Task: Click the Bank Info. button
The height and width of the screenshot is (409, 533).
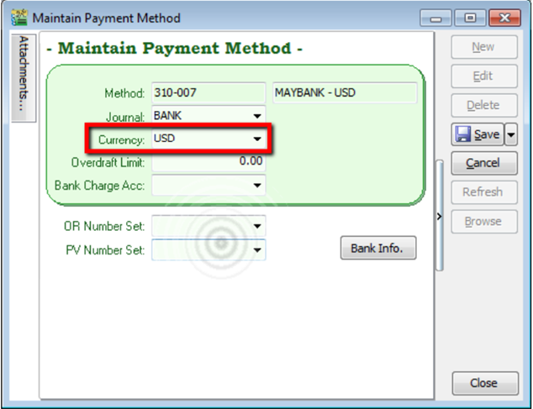Action: [x=377, y=248]
